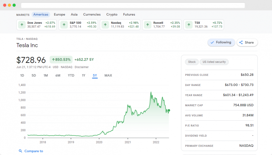Toggle the Following button for Tesla
The image size is (272, 155).
click(x=221, y=42)
